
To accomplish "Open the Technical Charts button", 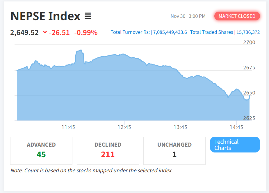I will tap(235, 145).
